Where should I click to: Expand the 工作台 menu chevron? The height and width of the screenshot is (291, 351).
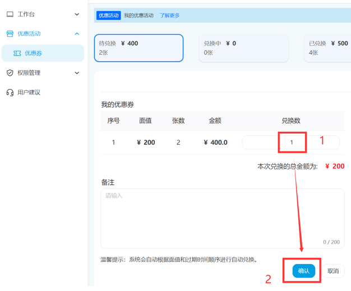pos(77,15)
